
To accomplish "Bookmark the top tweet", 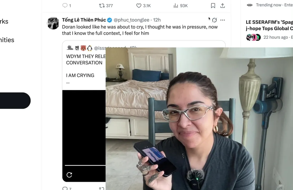I will click(x=213, y=6).
